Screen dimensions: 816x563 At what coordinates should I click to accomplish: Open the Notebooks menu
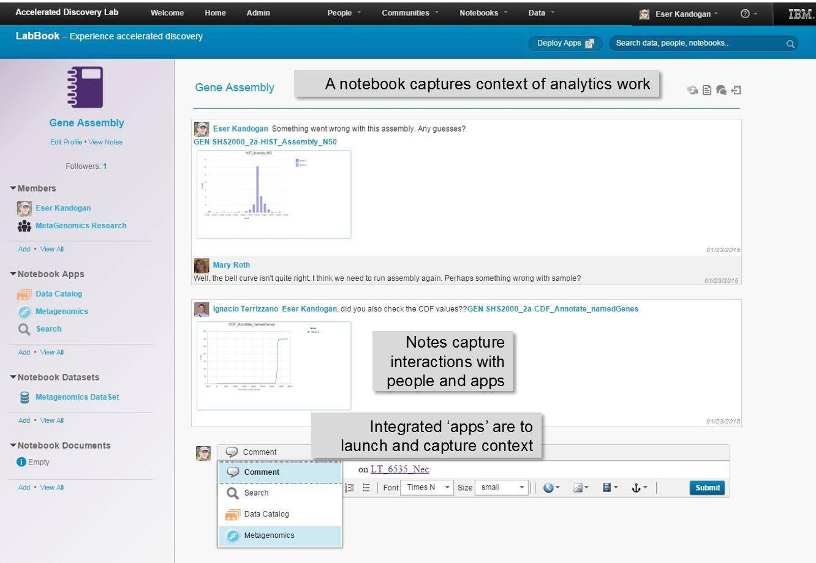(x=483, y=13)
